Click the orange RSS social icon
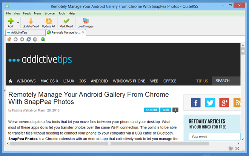The width and height of the screenshot is (249, 156). [237, 102]
